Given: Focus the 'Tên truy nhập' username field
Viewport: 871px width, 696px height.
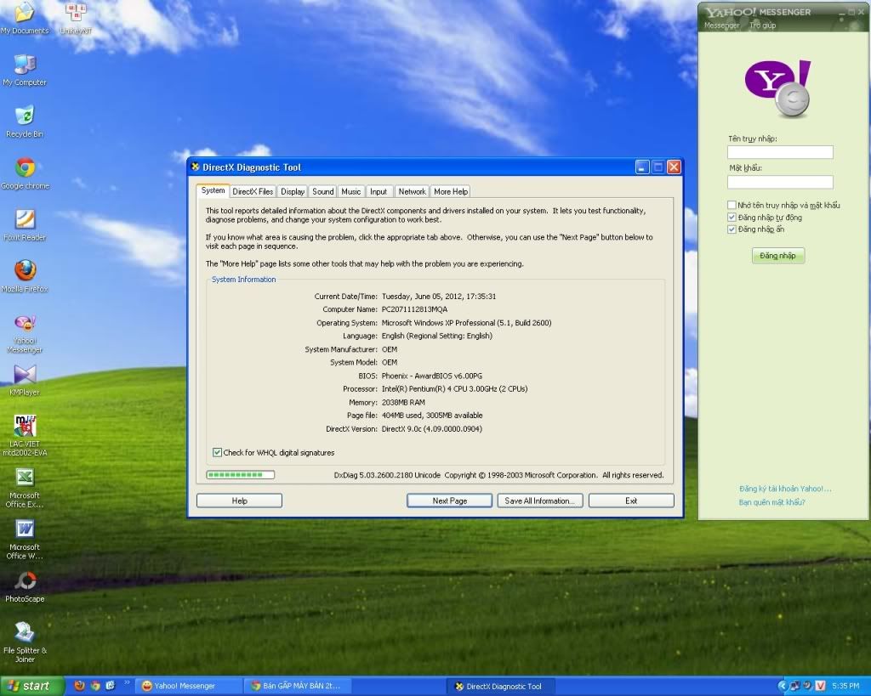Looking at the screenshot, I should (x=780, y=152).
